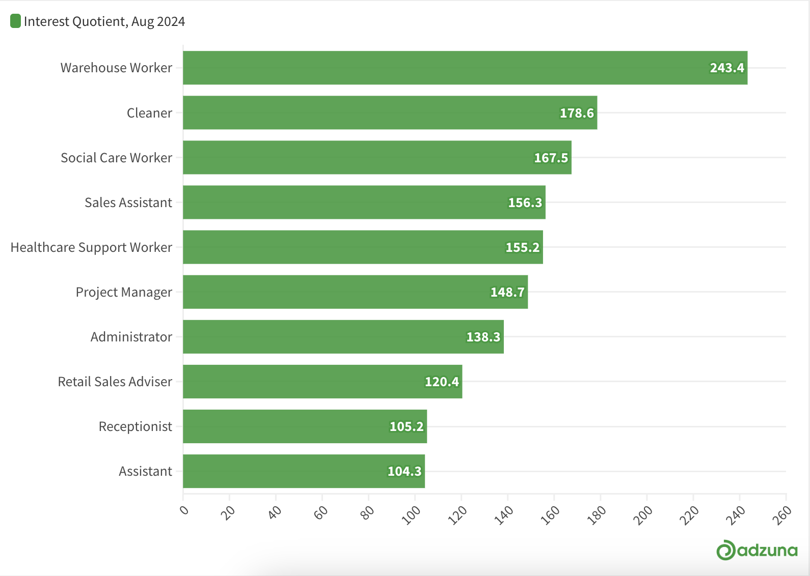The image size is (810, 576).
Task: Click the Social Care Worker bar
Action: [x=377, y=157]
